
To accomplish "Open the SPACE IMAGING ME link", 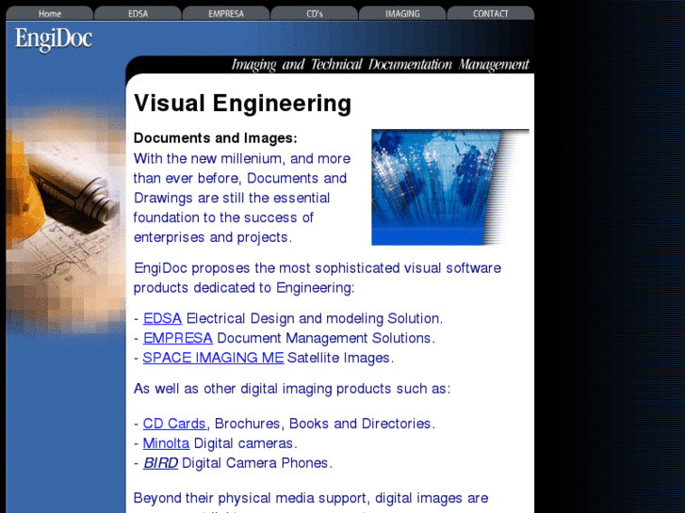I will tap(213, 358).
